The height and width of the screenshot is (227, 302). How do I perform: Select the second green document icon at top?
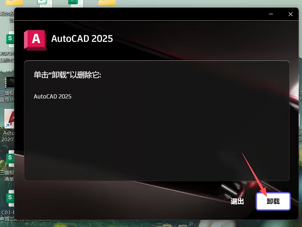tap(76, 3)
